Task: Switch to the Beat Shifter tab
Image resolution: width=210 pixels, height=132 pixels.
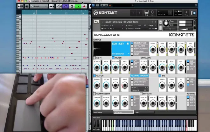Action: [x=103, y=112]
